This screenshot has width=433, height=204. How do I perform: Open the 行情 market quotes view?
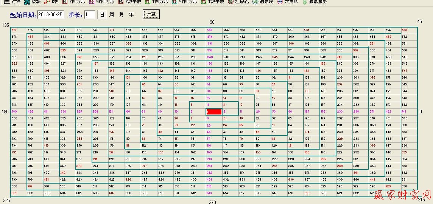tap(12, 2)
